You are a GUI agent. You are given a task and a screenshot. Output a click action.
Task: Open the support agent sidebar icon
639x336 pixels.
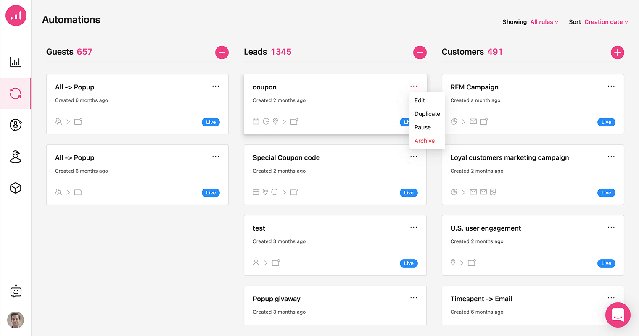coord(16,156)
